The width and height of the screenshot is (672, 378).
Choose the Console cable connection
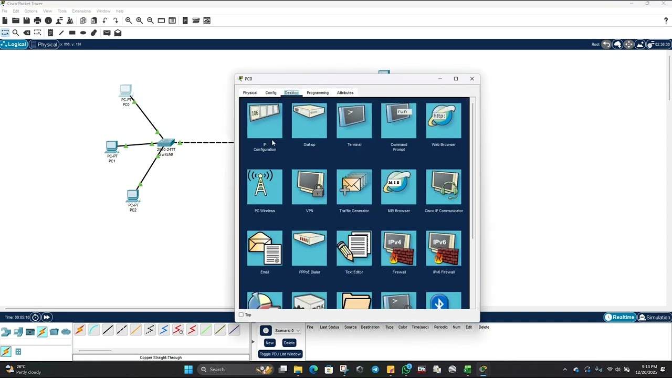coord(93,330)
